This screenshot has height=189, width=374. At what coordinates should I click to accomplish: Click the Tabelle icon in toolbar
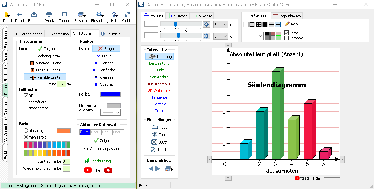64,17
